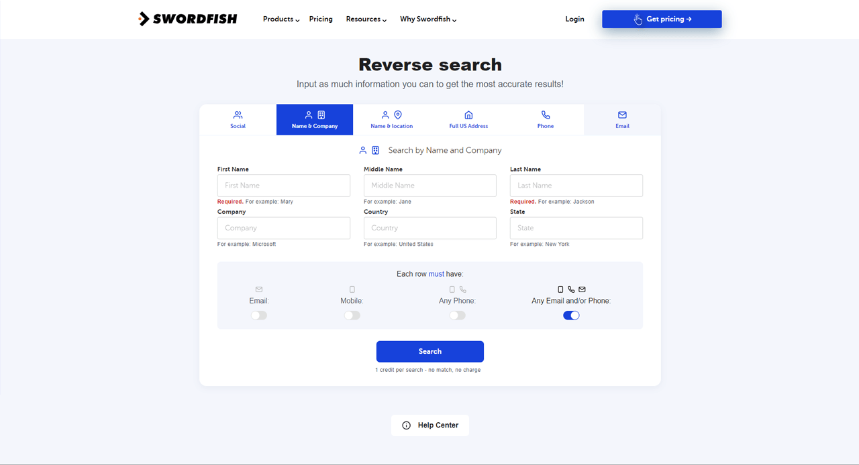Select the Phone reverse search tab
Viewport: 859px width, 465px height.
[x=545, y=119]
